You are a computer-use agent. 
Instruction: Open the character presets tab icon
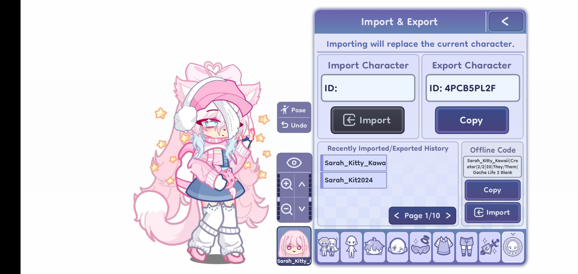pyautogui.click(x=328, y=247)
